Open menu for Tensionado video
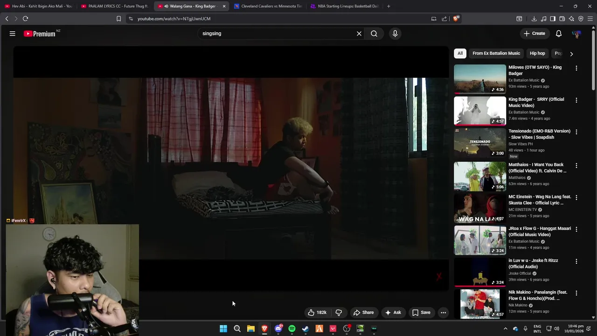Screen dimensions: 597x336 pos(576,132)
